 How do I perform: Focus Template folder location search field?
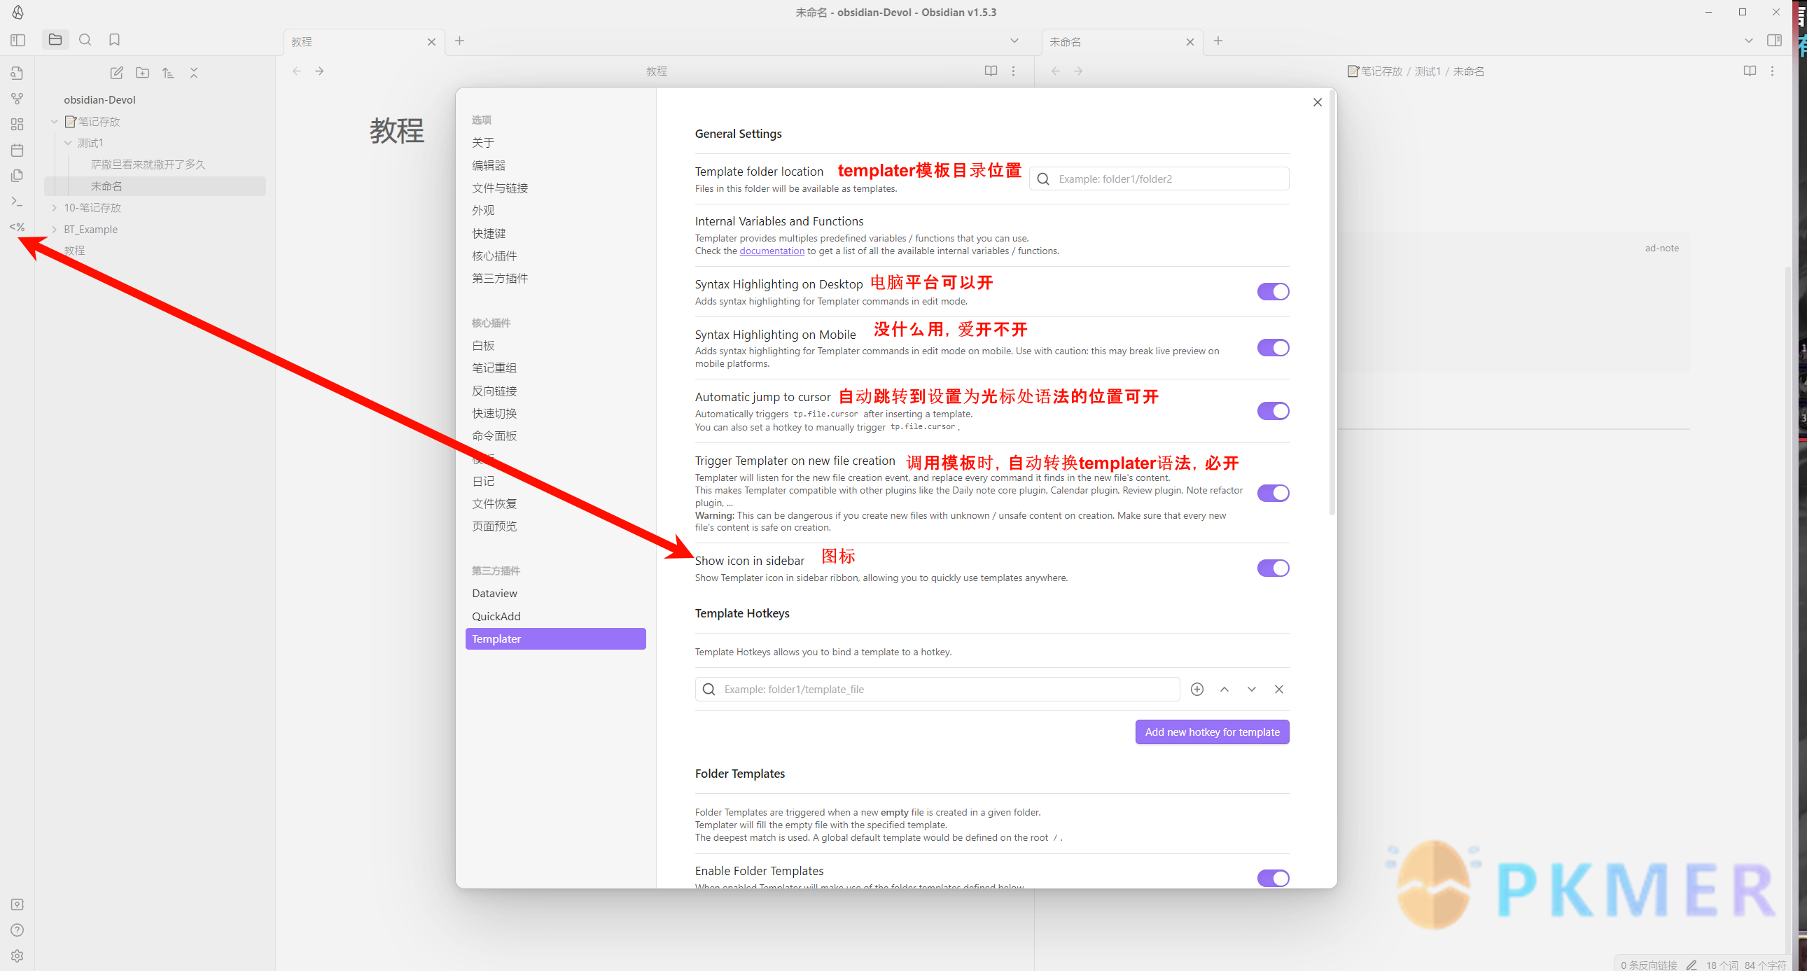click(x=1159, y=179)
